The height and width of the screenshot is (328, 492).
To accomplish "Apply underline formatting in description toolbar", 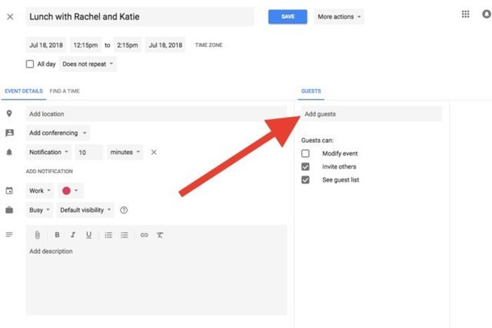I will coord(89,235).
